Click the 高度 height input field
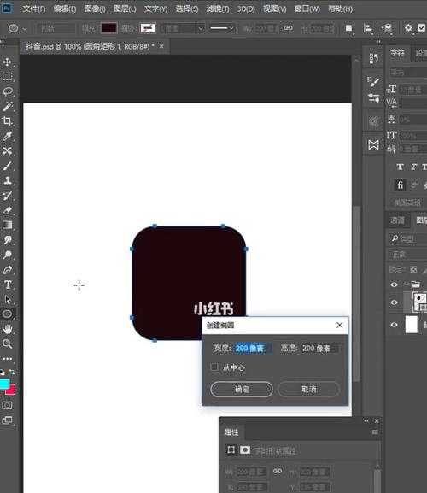427x493 pixels. point(320,349)
